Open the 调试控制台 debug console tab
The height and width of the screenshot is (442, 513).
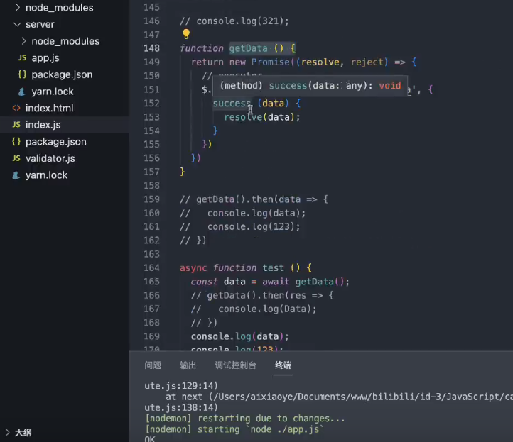236,365
